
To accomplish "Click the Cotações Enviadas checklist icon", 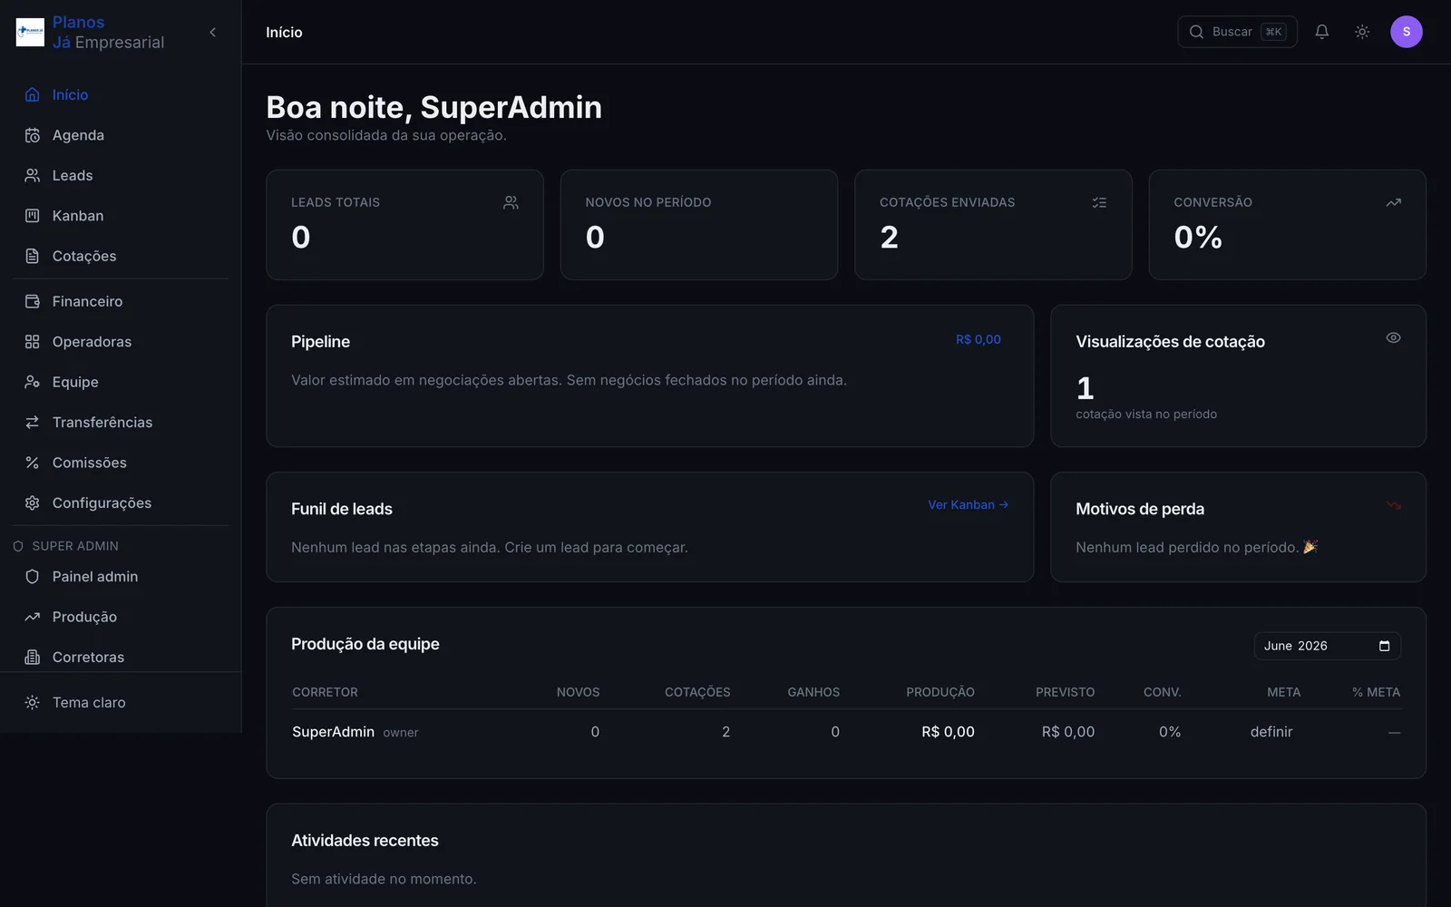I will pyautogui.click(x=1099, y=203).
